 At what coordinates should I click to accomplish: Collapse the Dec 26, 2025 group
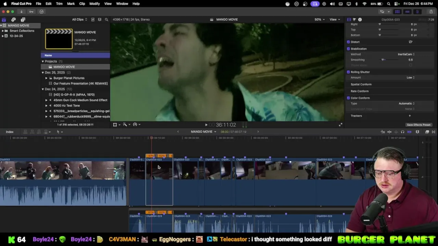[43, 73]
